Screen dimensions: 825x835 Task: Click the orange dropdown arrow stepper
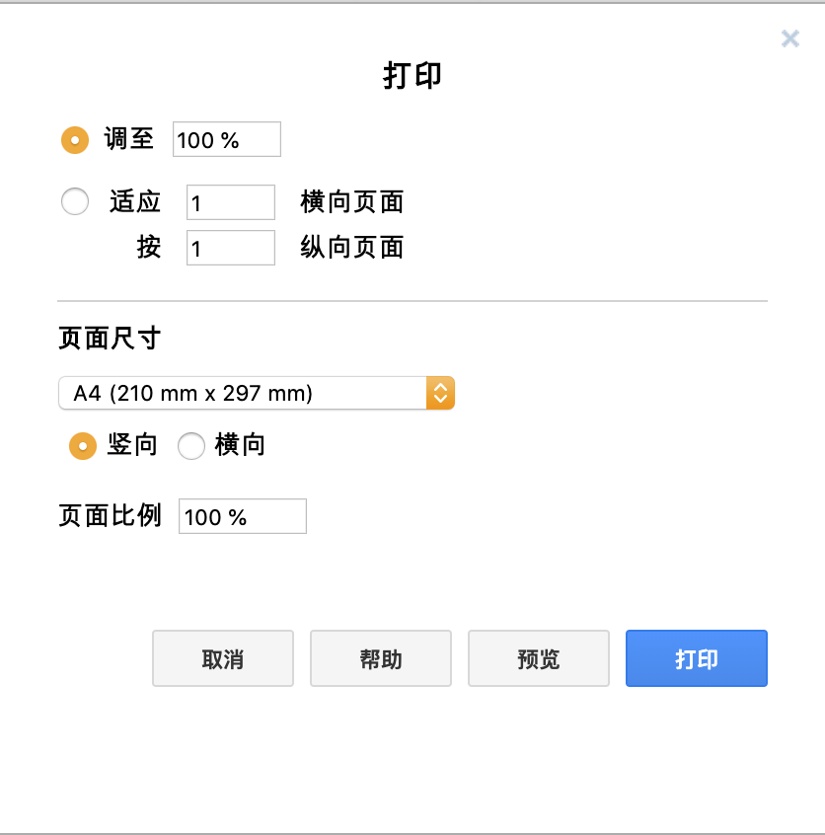[x=440, y=393]
